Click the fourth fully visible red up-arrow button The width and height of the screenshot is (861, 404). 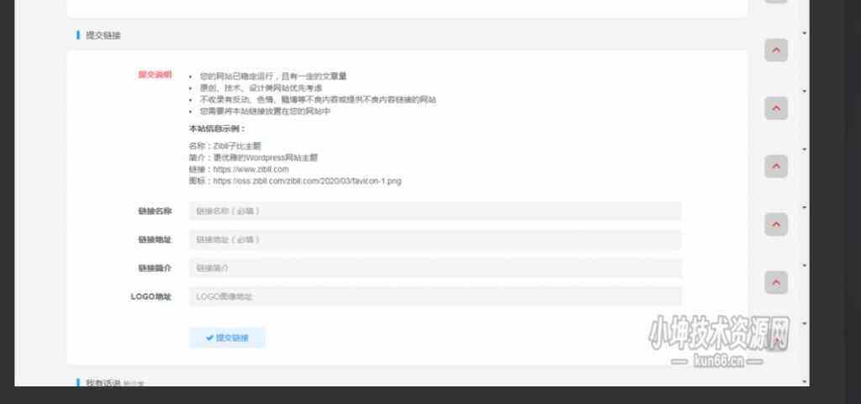click(775, 224)
